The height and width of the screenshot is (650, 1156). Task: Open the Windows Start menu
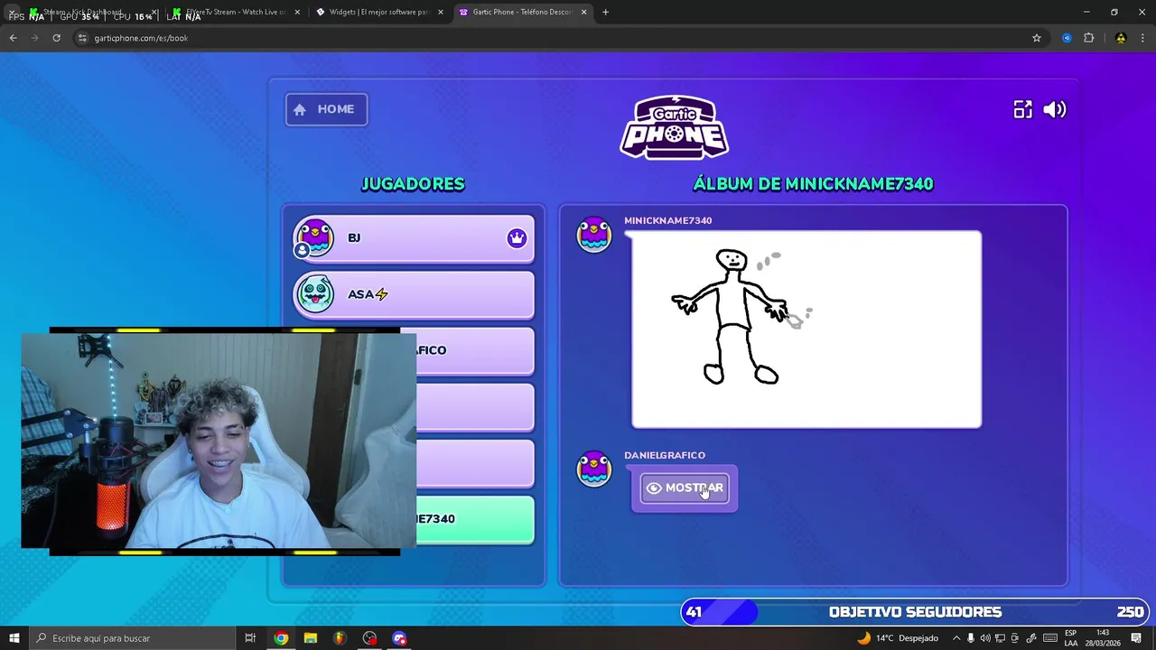(x=14, y=638)
